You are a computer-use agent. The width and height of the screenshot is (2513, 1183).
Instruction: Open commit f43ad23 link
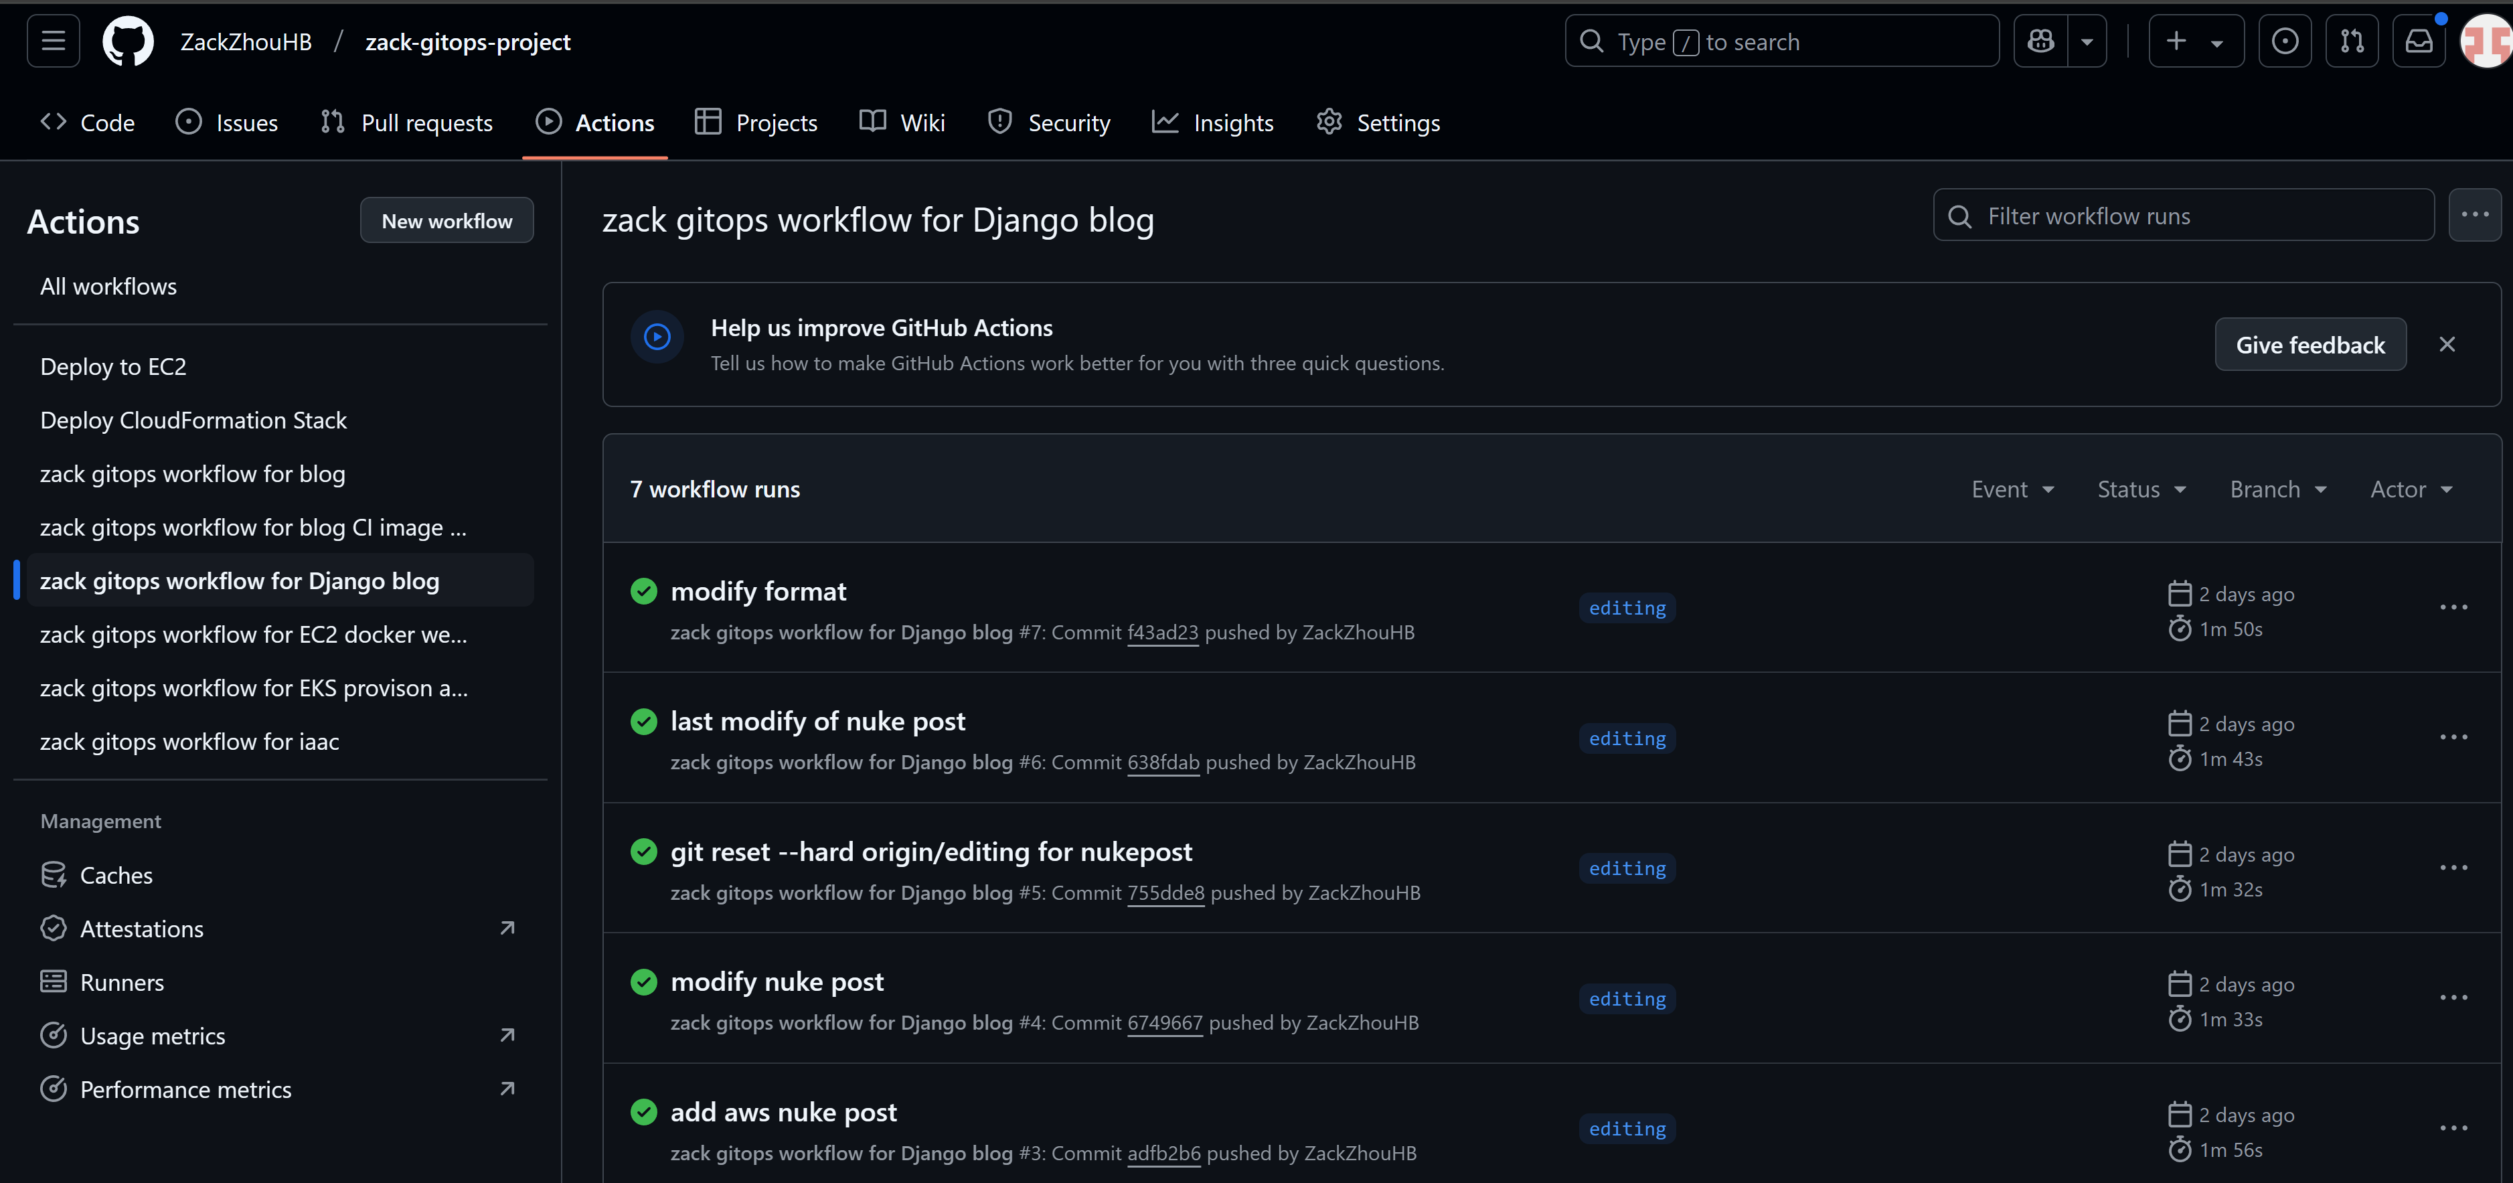[1162, 632]
